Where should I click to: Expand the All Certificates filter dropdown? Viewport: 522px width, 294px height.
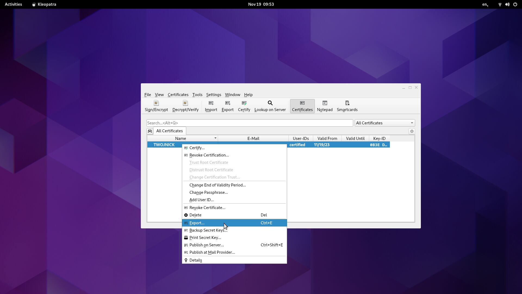coord(412,123)
